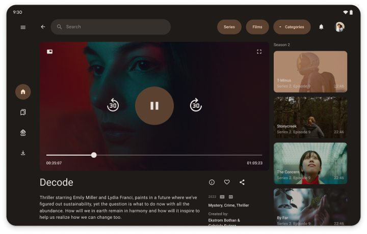367x234 pixels.
Task: Pause the video playback
Action: [154, 106]
